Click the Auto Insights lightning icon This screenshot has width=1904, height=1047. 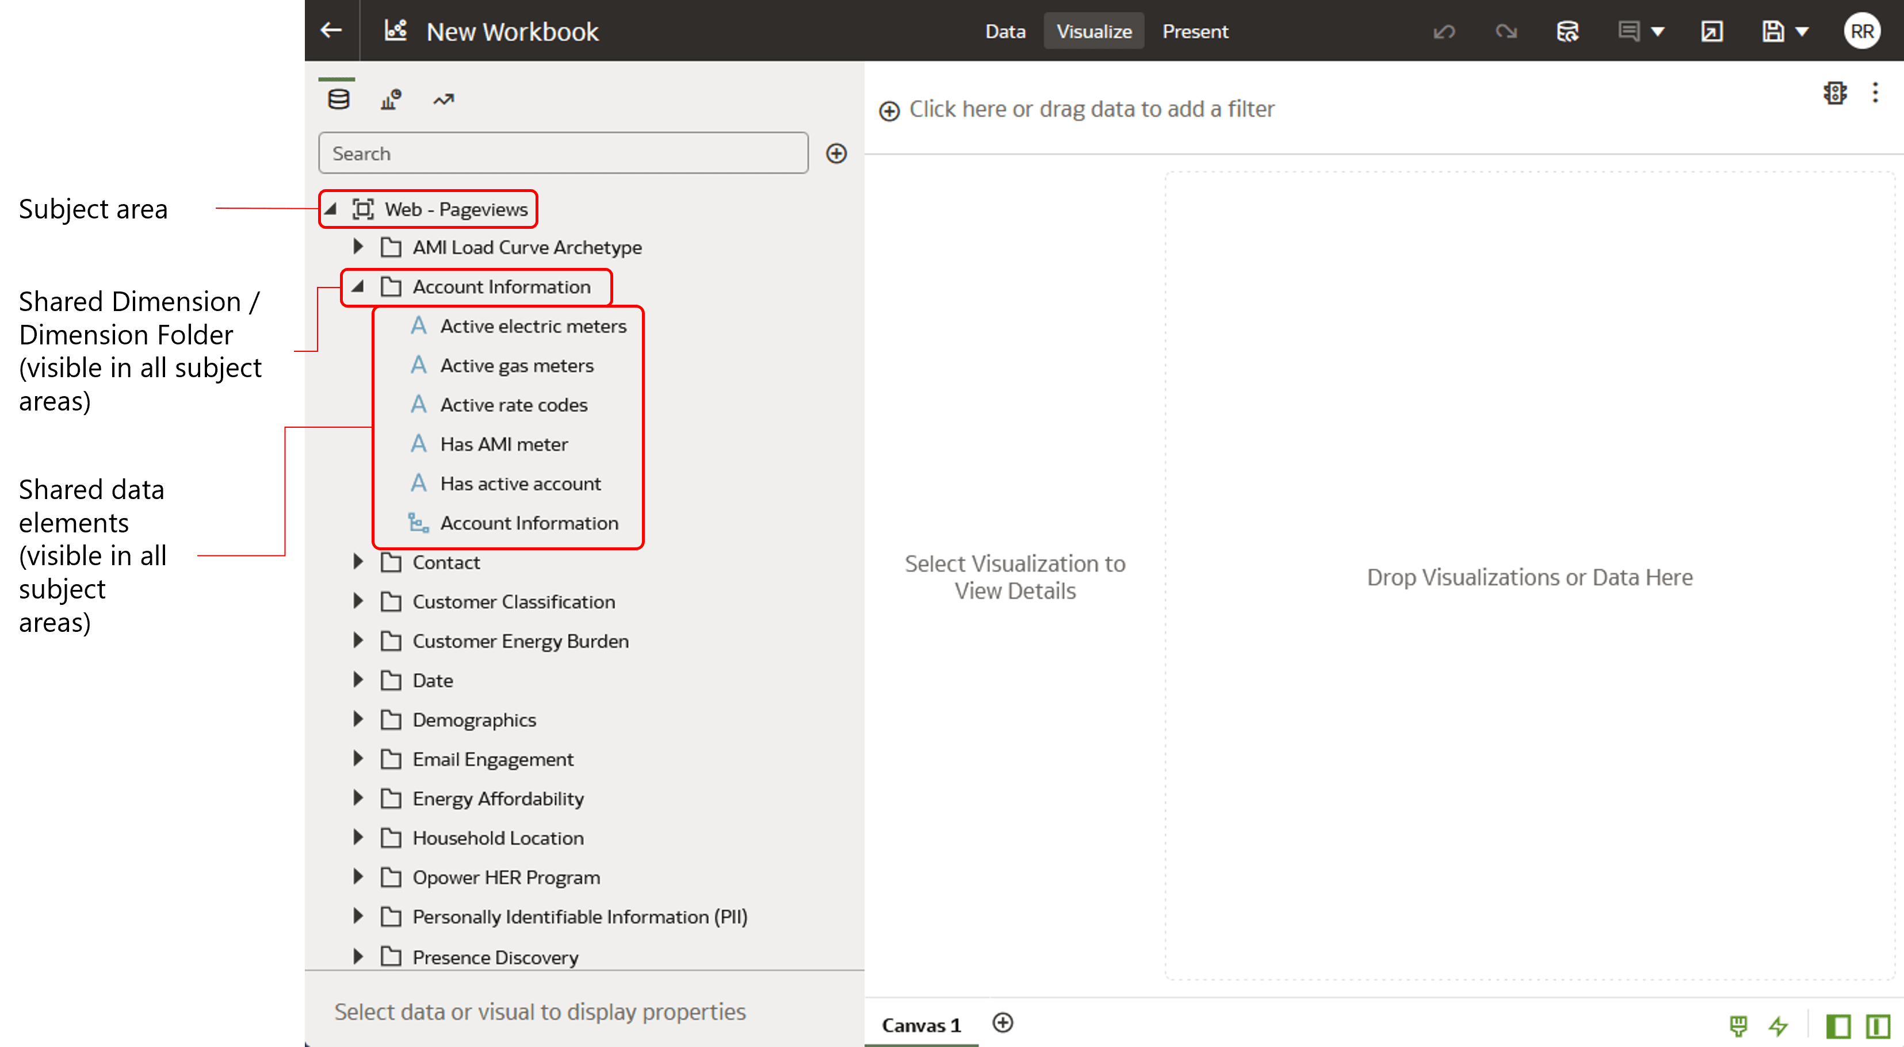1779,1026
